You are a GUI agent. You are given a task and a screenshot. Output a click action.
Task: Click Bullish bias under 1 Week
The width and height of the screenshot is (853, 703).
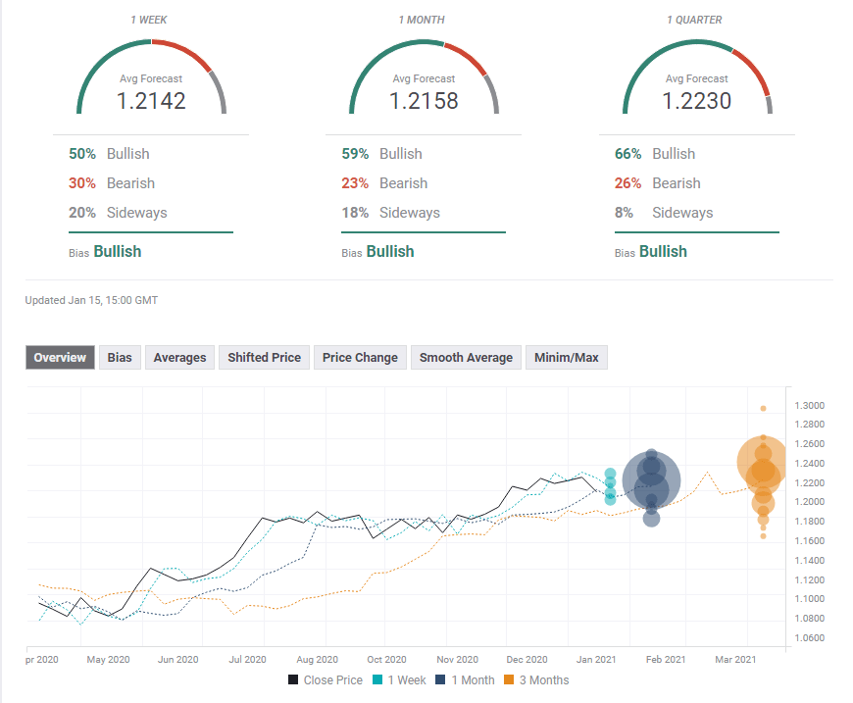tap(117, 252)
